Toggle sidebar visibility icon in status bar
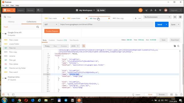This screenshot has height=103, width=184. pyautogui.click(x=3, y=94)
